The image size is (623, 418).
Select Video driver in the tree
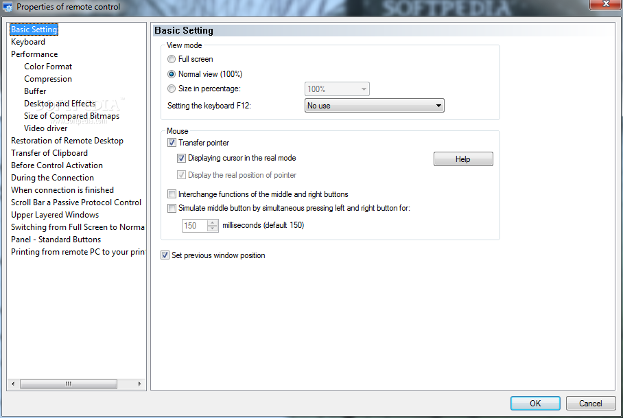pyautogui.click(x=46, y=128)
